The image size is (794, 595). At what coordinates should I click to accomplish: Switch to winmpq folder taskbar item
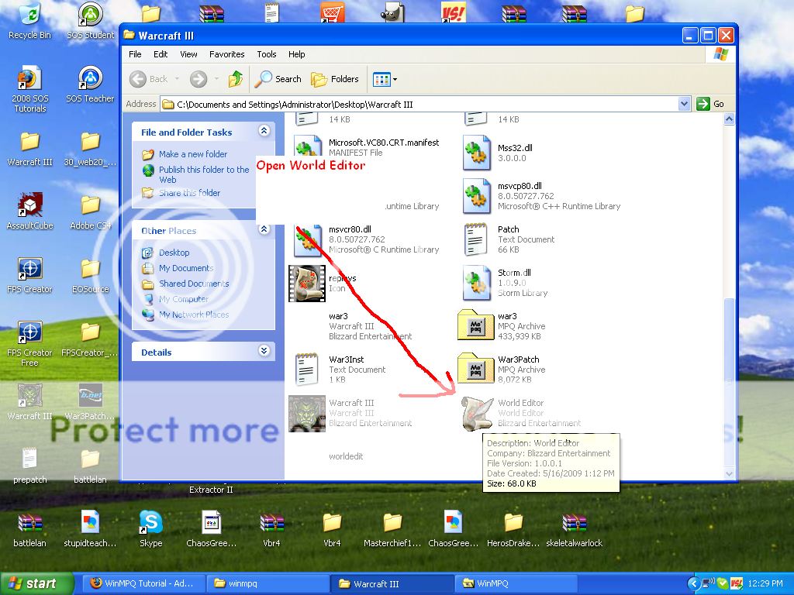[268, 583]
